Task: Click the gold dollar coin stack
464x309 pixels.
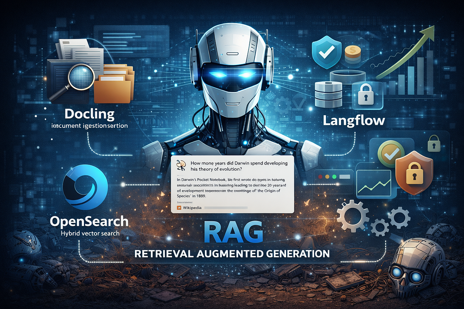Action: click(352, 54)
